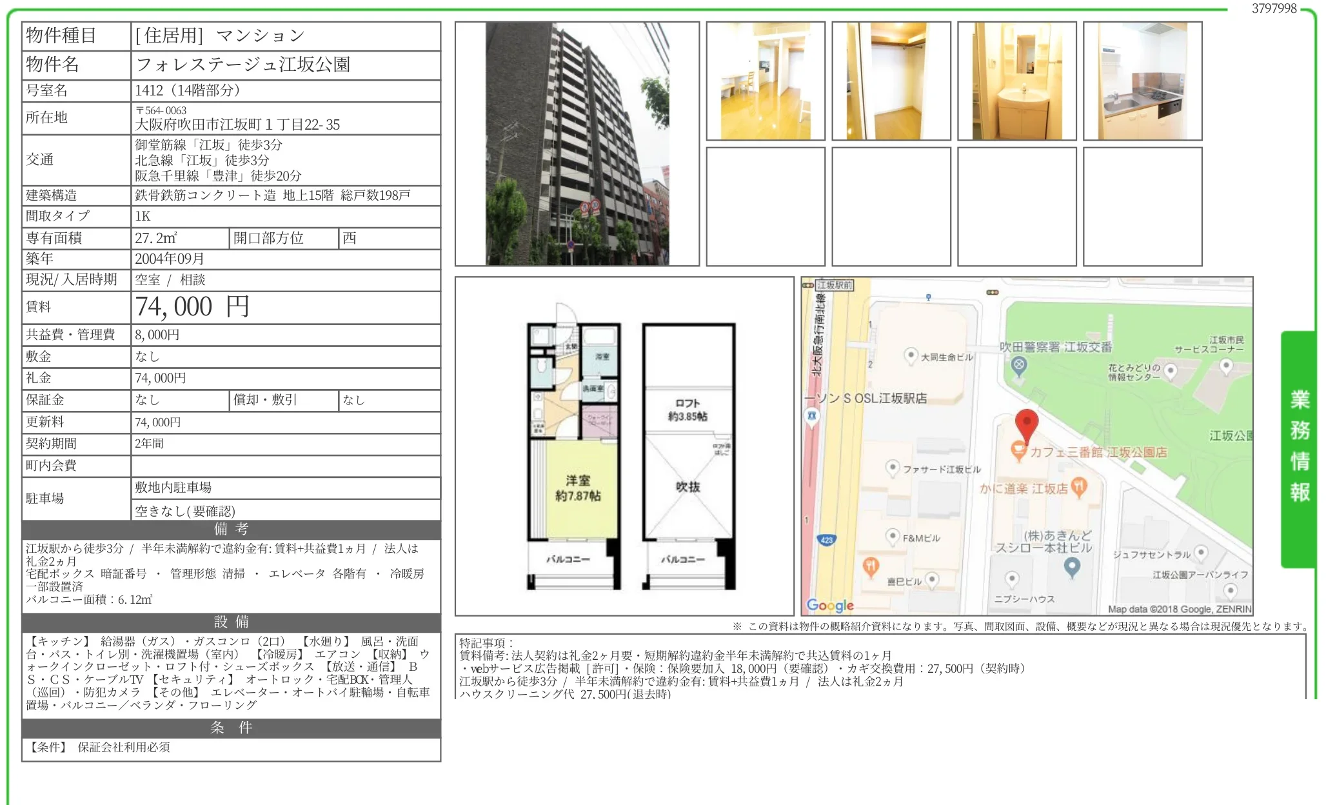Viewport: 1326px width, 805px height.
Task: Click the F&Mビル map pin
Action: [892, 536]
